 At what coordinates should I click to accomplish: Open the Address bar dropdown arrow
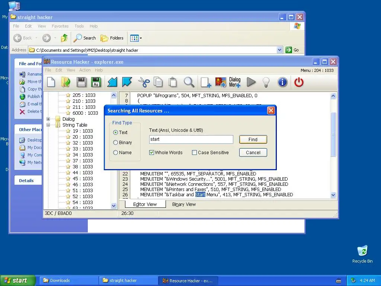point(279,50)
